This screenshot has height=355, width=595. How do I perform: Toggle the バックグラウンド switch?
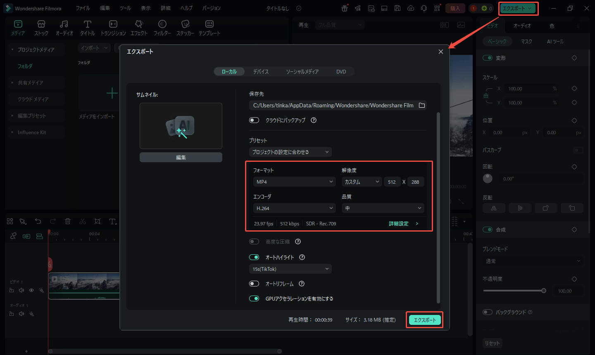488,312
